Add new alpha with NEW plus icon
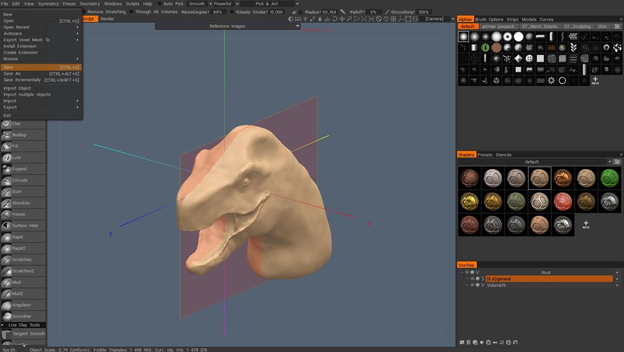This screenshot has height=352, width=624. [x=595, y=80]
